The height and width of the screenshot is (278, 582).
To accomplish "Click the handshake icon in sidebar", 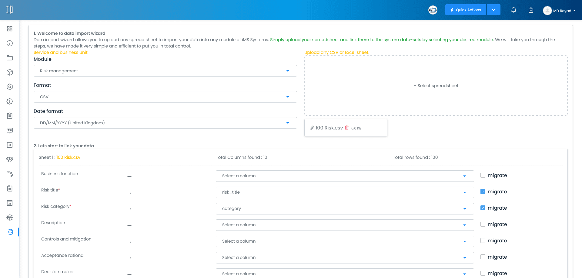I will click(10, 159).
